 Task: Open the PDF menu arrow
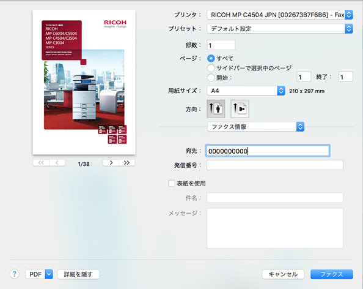pyautogui.click(x=49, y=274)
